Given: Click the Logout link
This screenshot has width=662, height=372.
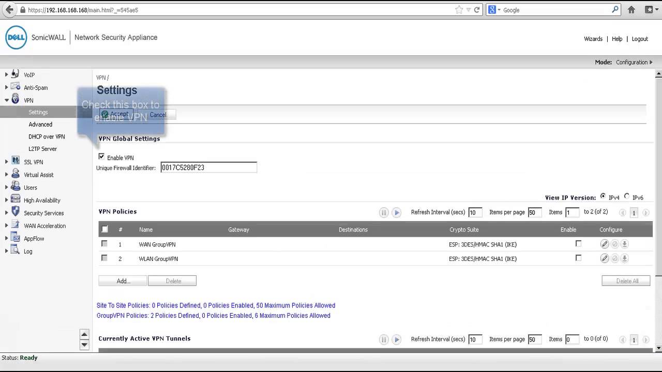Looking at the screenshot, I should [x=640, y=39].
